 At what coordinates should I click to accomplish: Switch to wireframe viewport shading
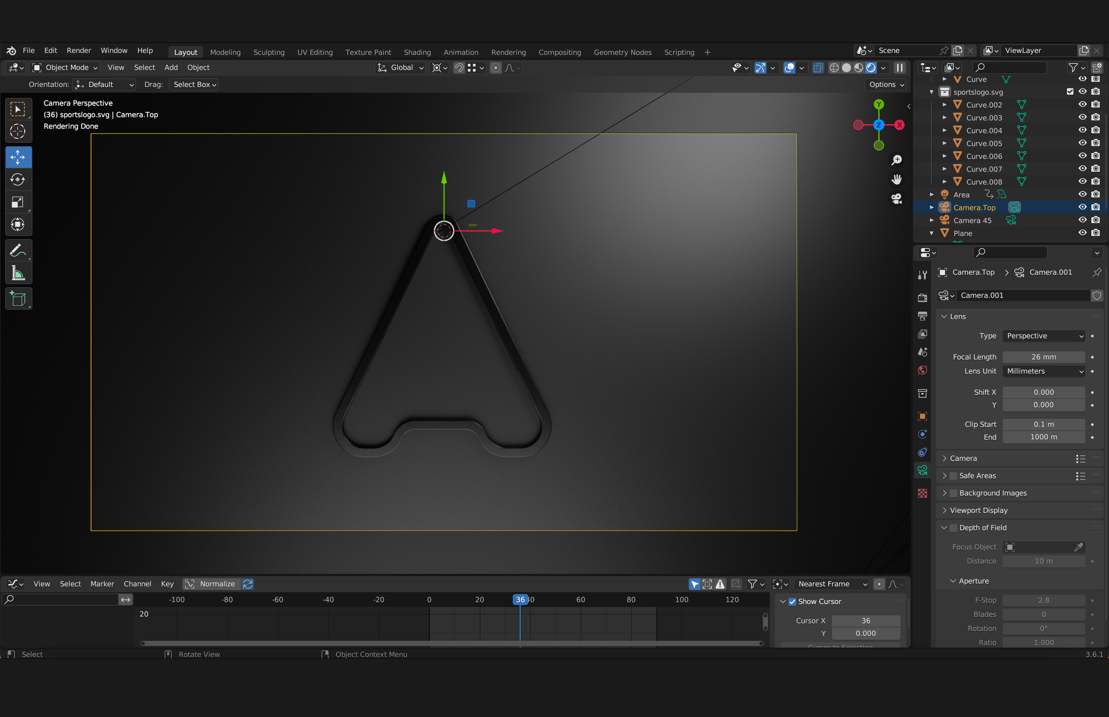(x=834, y=68)
